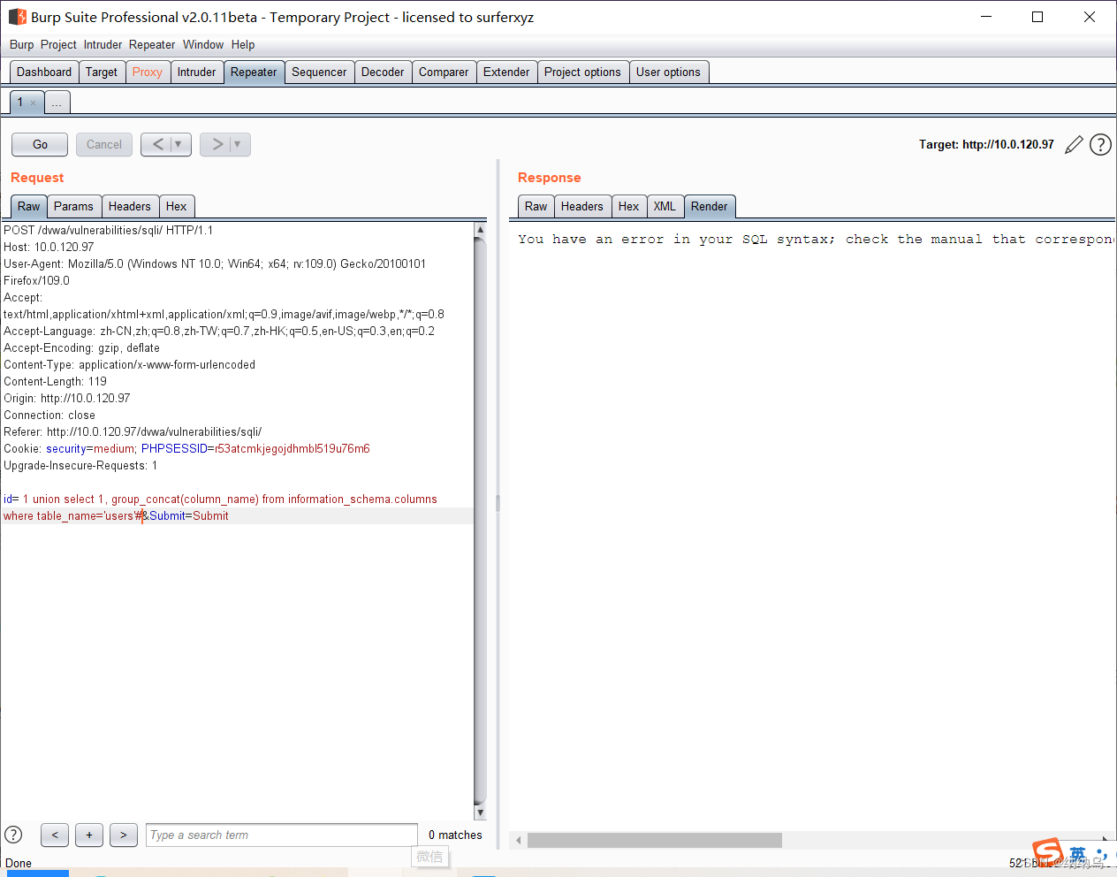Image resolution: width=1117 pixels, height=877 pixels.
Task: Go forward in request history
Action: tap(217, 144)
